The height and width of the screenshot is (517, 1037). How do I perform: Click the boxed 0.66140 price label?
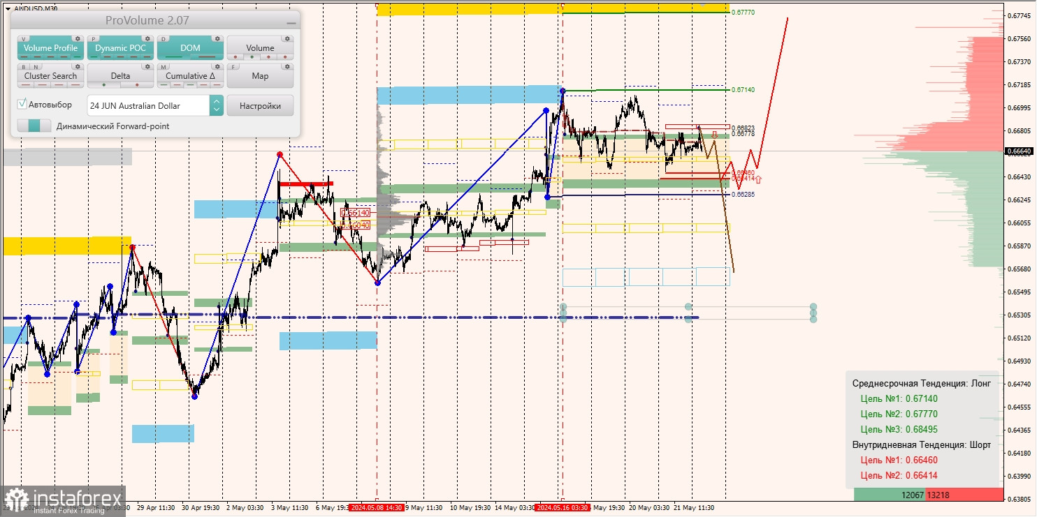355,212
